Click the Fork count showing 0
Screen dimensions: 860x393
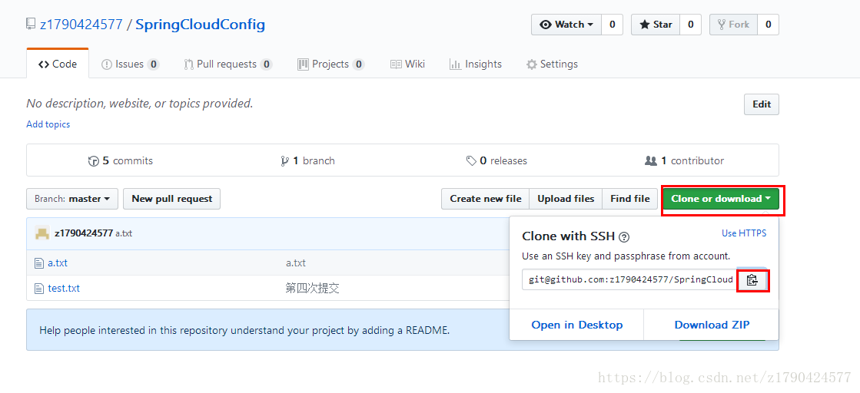point(768,25)
